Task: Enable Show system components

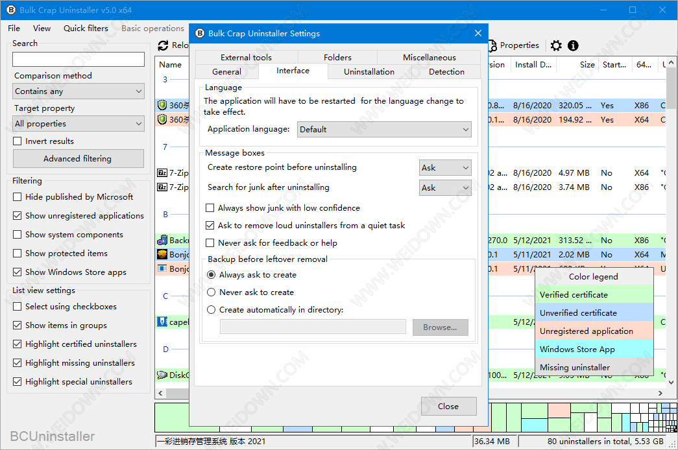Action: tap(18, 234)
